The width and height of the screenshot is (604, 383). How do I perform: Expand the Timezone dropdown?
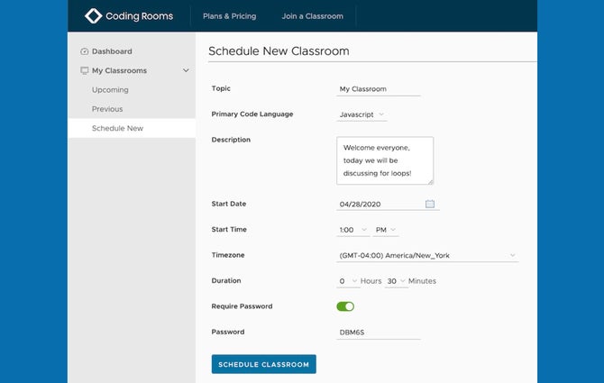(427, 255)
